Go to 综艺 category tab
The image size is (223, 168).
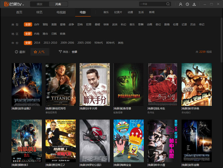click(39, 12)
